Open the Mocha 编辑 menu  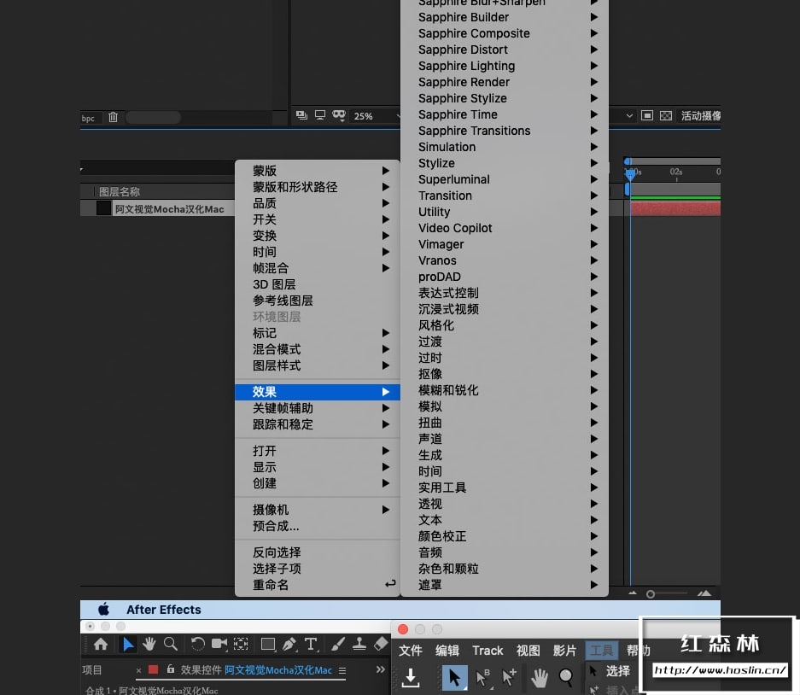[447, 651]
